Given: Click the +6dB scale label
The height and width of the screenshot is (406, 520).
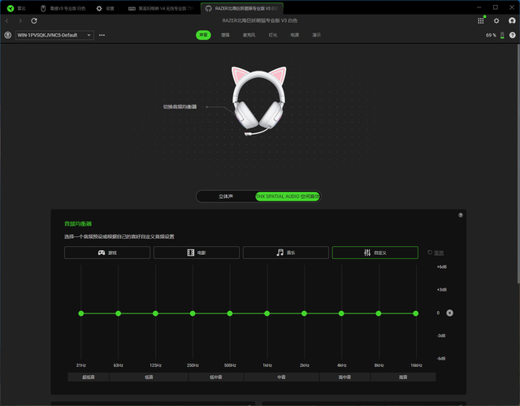Looking at the screenshot, I should [x=442, y=267].
